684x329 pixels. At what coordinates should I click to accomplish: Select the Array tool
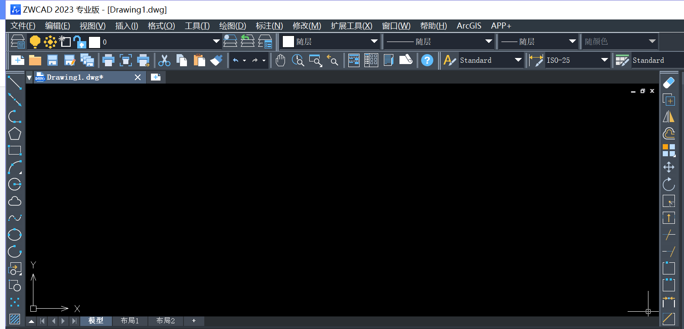coord(669,150)
